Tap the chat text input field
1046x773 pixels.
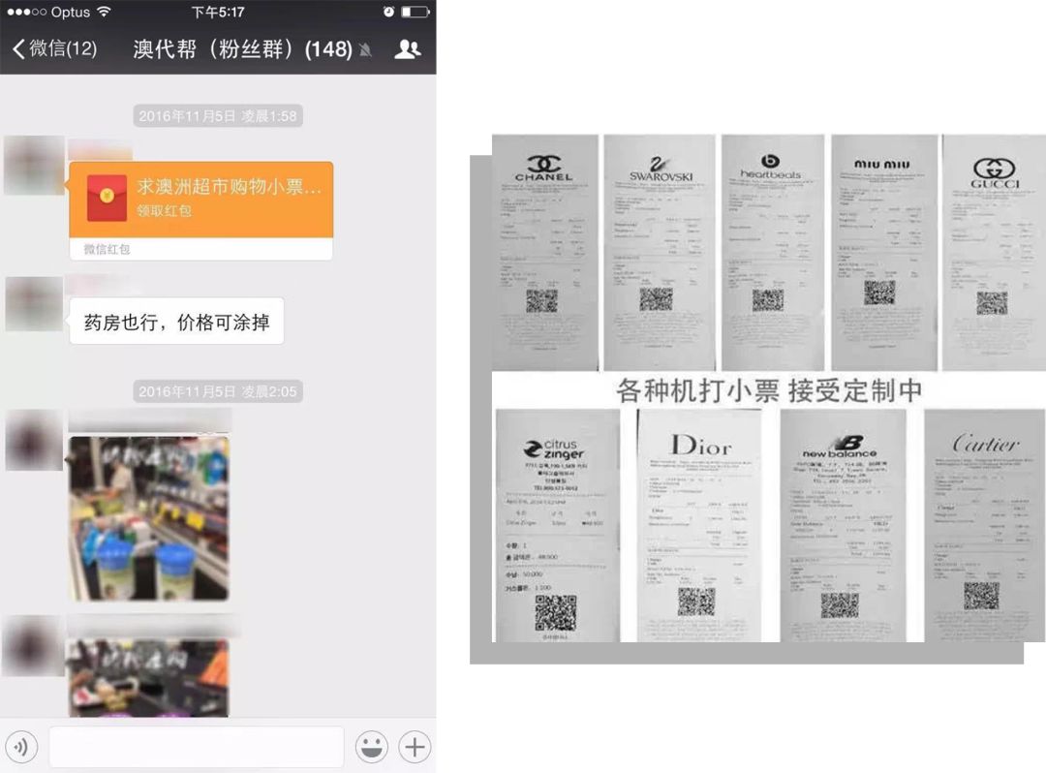[197, 746]
